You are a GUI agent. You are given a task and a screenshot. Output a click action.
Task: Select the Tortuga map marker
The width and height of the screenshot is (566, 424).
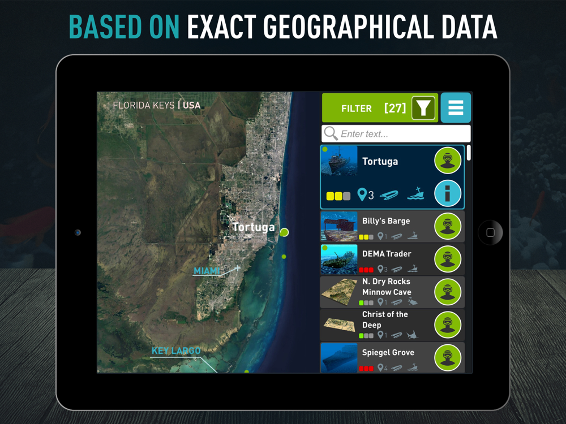pyautogui.click(x=284, y=232)
